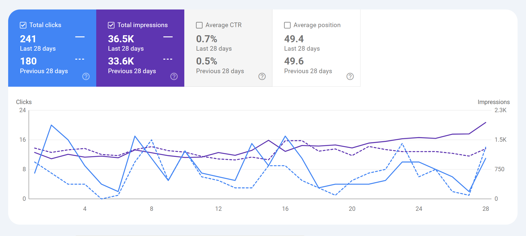Viewport: 526px width, 236px height.
Task: Click help icon on Average position card
Action: tap(350, 76)
